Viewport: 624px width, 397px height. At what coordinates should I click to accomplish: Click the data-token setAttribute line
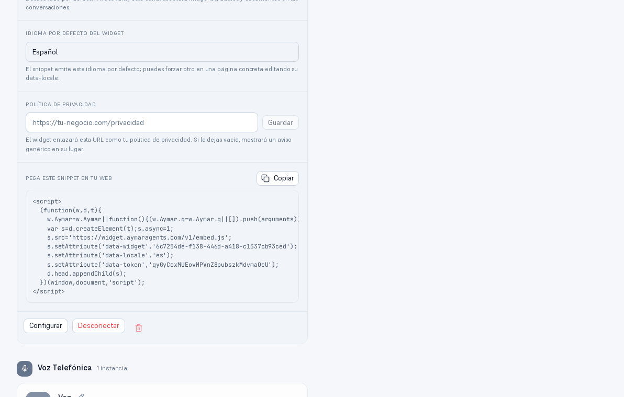[x=163, y=265]
